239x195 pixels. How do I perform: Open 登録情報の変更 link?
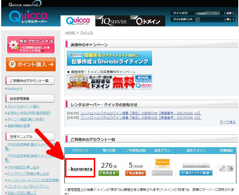click(19, 126)
